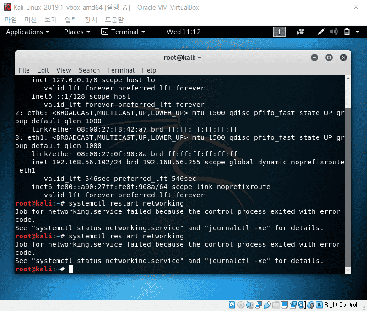Click the MAC address 08:00:27:f8:42:a7
This screenshot has height=311, width=367.
coord(112,129)
